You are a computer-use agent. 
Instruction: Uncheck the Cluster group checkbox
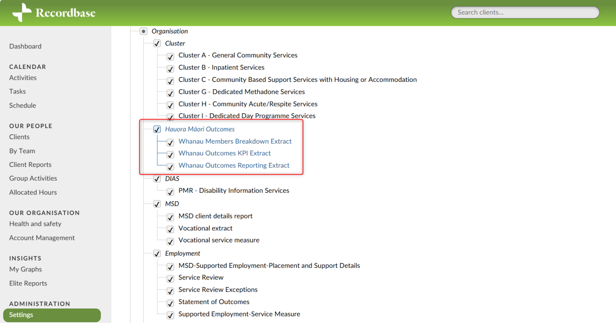[157, 44]
